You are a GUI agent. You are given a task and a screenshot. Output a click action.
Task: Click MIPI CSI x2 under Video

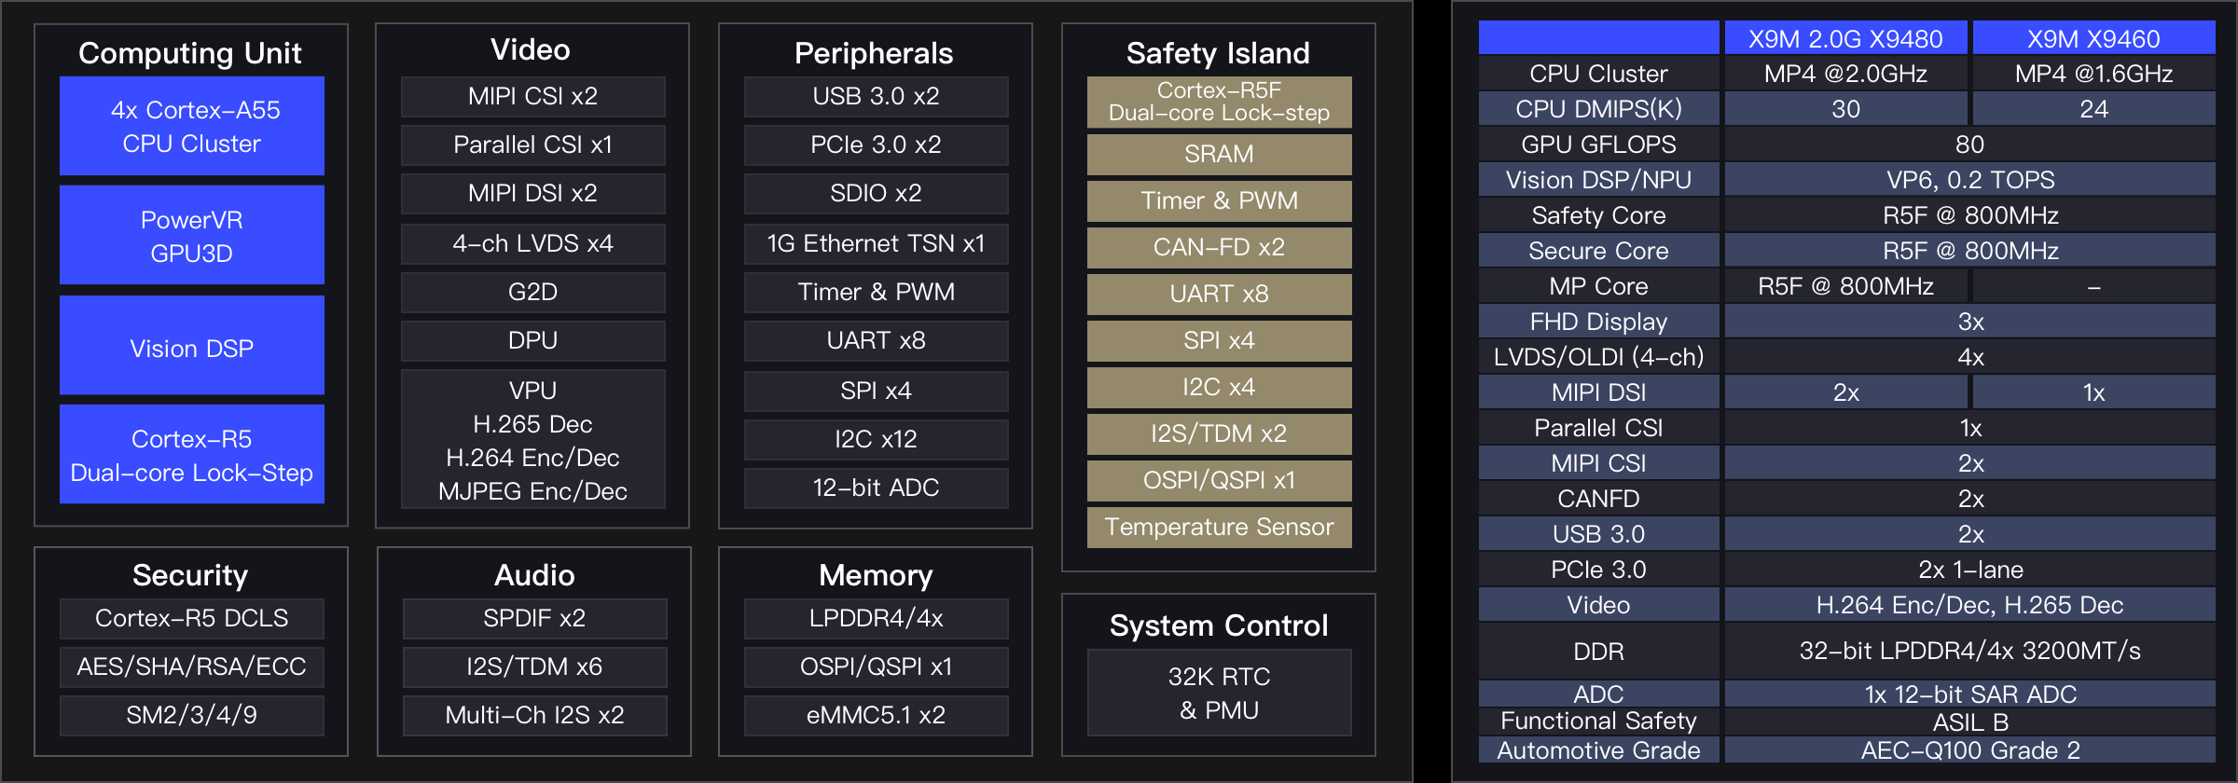(533, 97)
